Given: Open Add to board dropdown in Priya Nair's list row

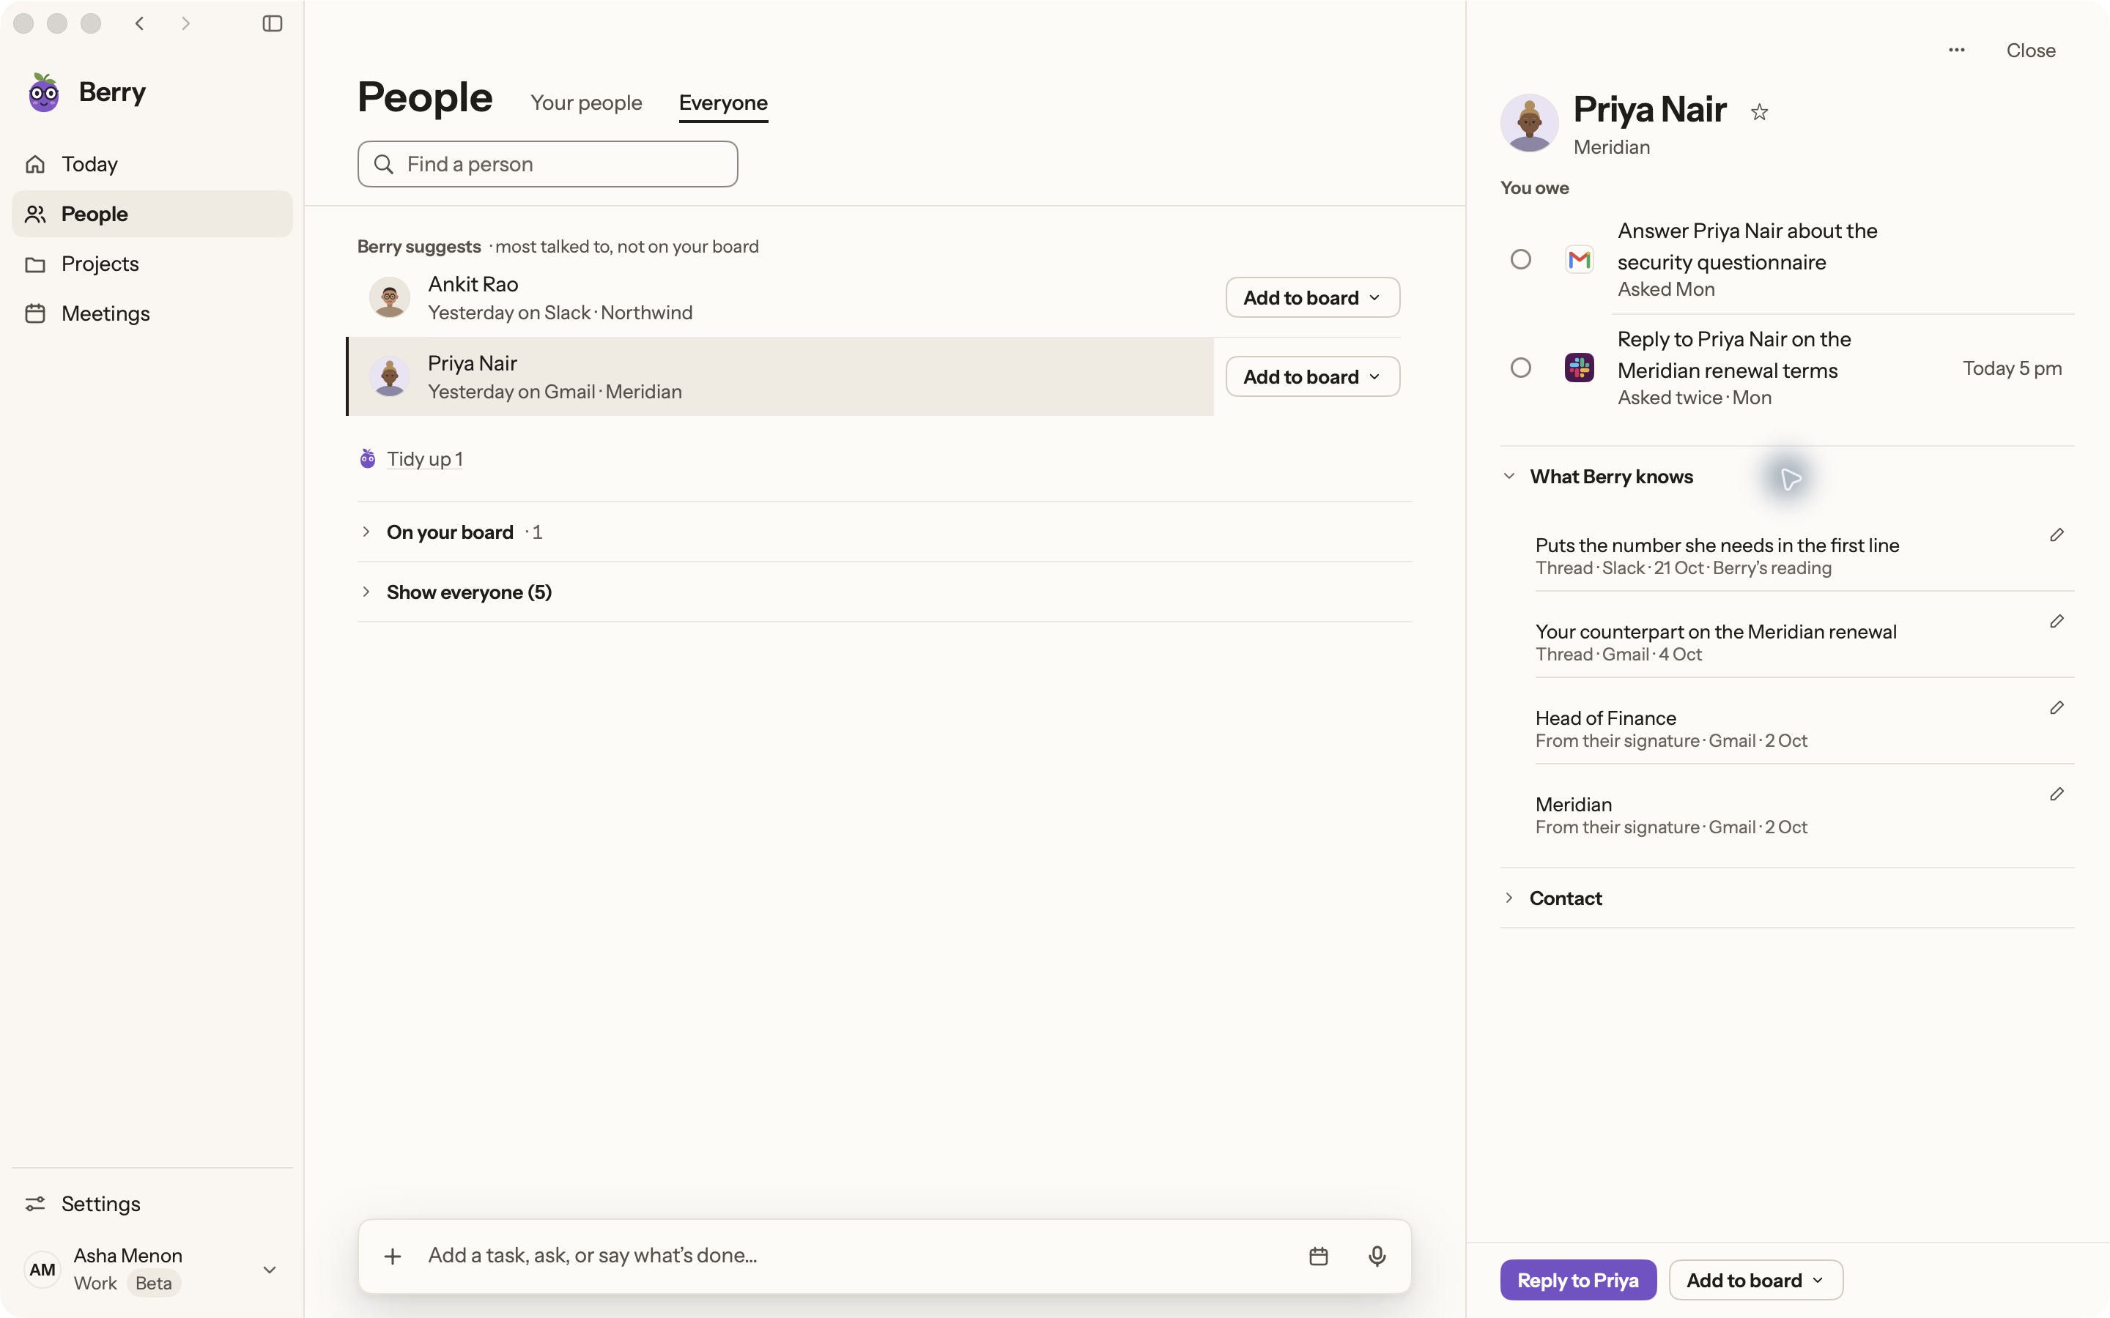Looking at the screenshot, I should [x=1312, y=376].
